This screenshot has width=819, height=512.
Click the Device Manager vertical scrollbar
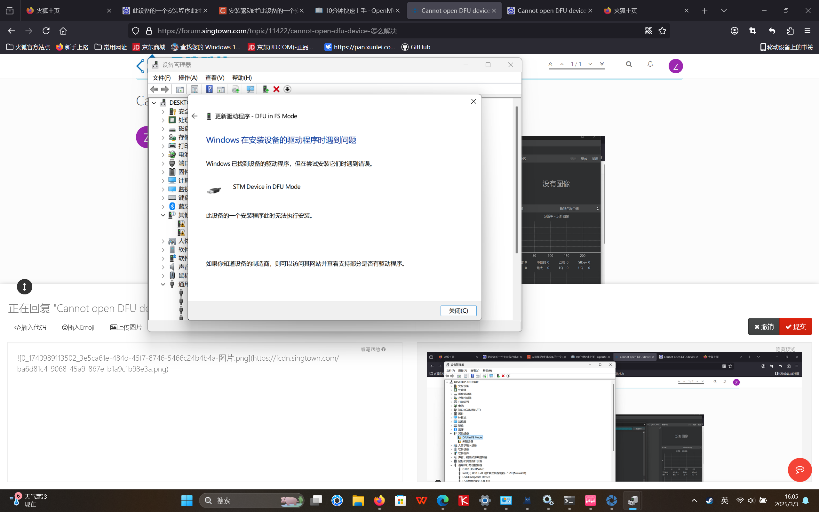[x=516, y=180]
